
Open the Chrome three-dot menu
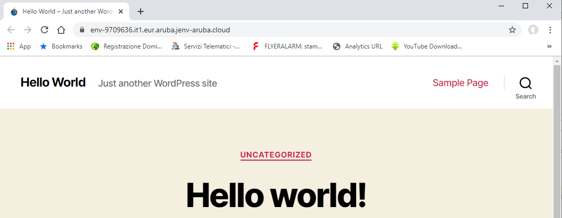550,30
